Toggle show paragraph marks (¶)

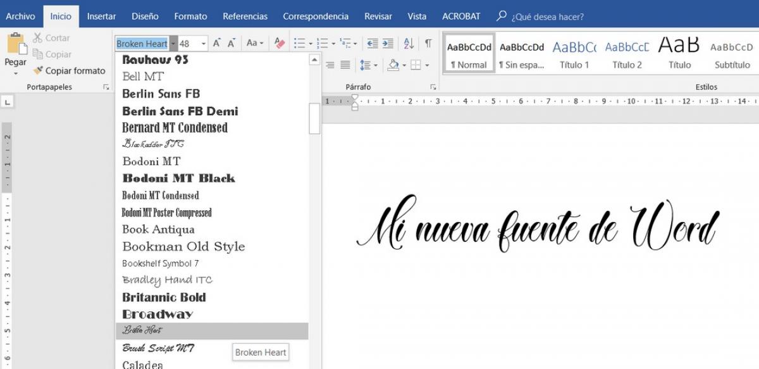(428, 43)
